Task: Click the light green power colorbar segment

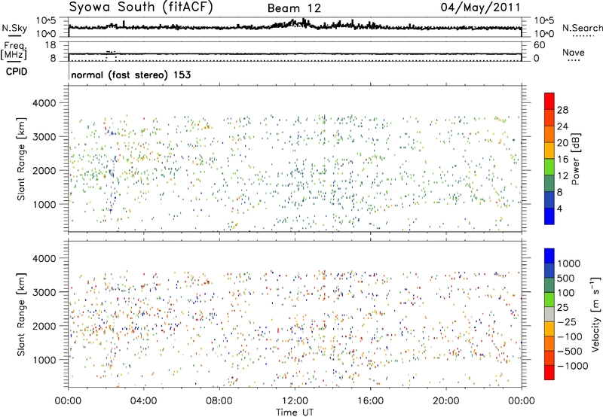Action: (549, 167)
